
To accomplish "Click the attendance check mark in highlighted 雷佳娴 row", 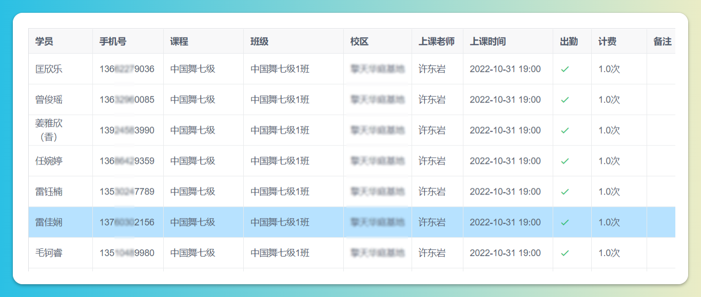I will point(564,223).
